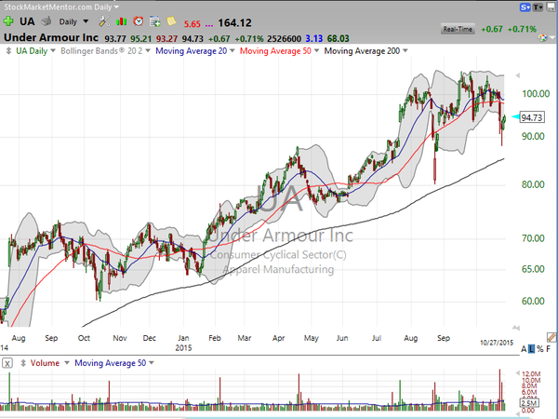Expand the Moving Average 50 price dropdown
Screen dimensions: 558x419
(x=316, y=51)
